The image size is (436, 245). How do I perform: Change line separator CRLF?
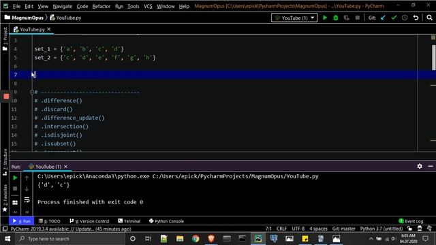(281, 229)
